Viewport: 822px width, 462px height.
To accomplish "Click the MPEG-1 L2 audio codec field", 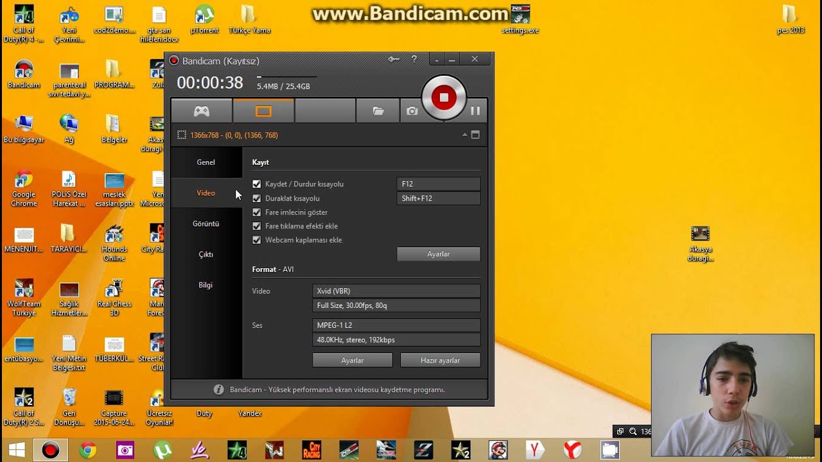I will point(396,325).
